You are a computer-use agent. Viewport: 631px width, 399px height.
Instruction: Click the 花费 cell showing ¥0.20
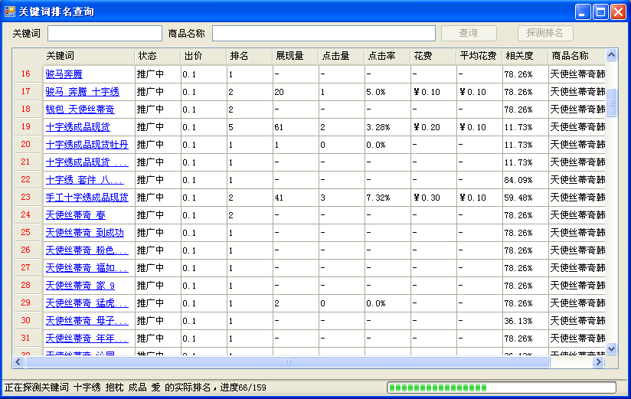click(x=433, y=127)
